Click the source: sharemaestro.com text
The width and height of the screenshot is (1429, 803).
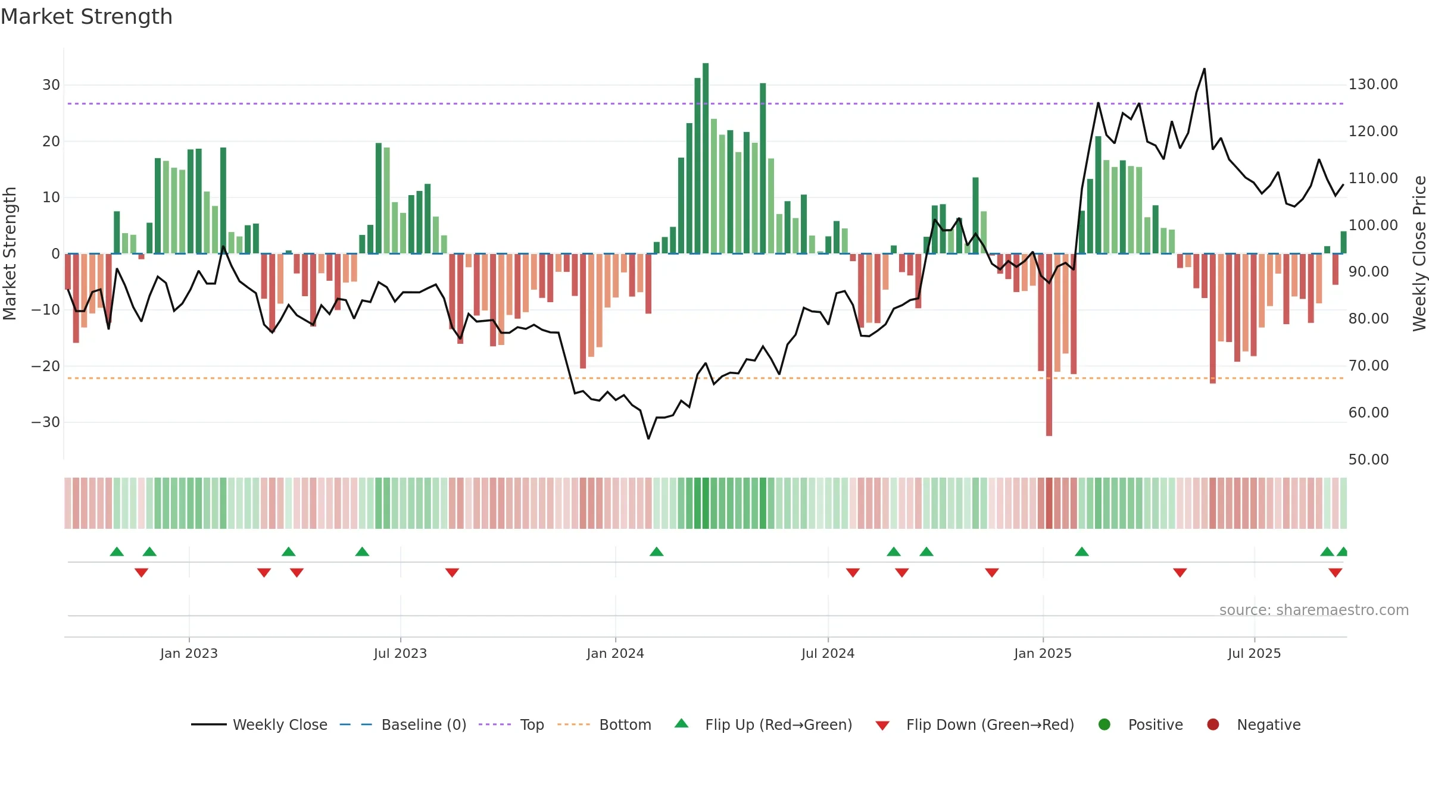(x=1314, y=610)
